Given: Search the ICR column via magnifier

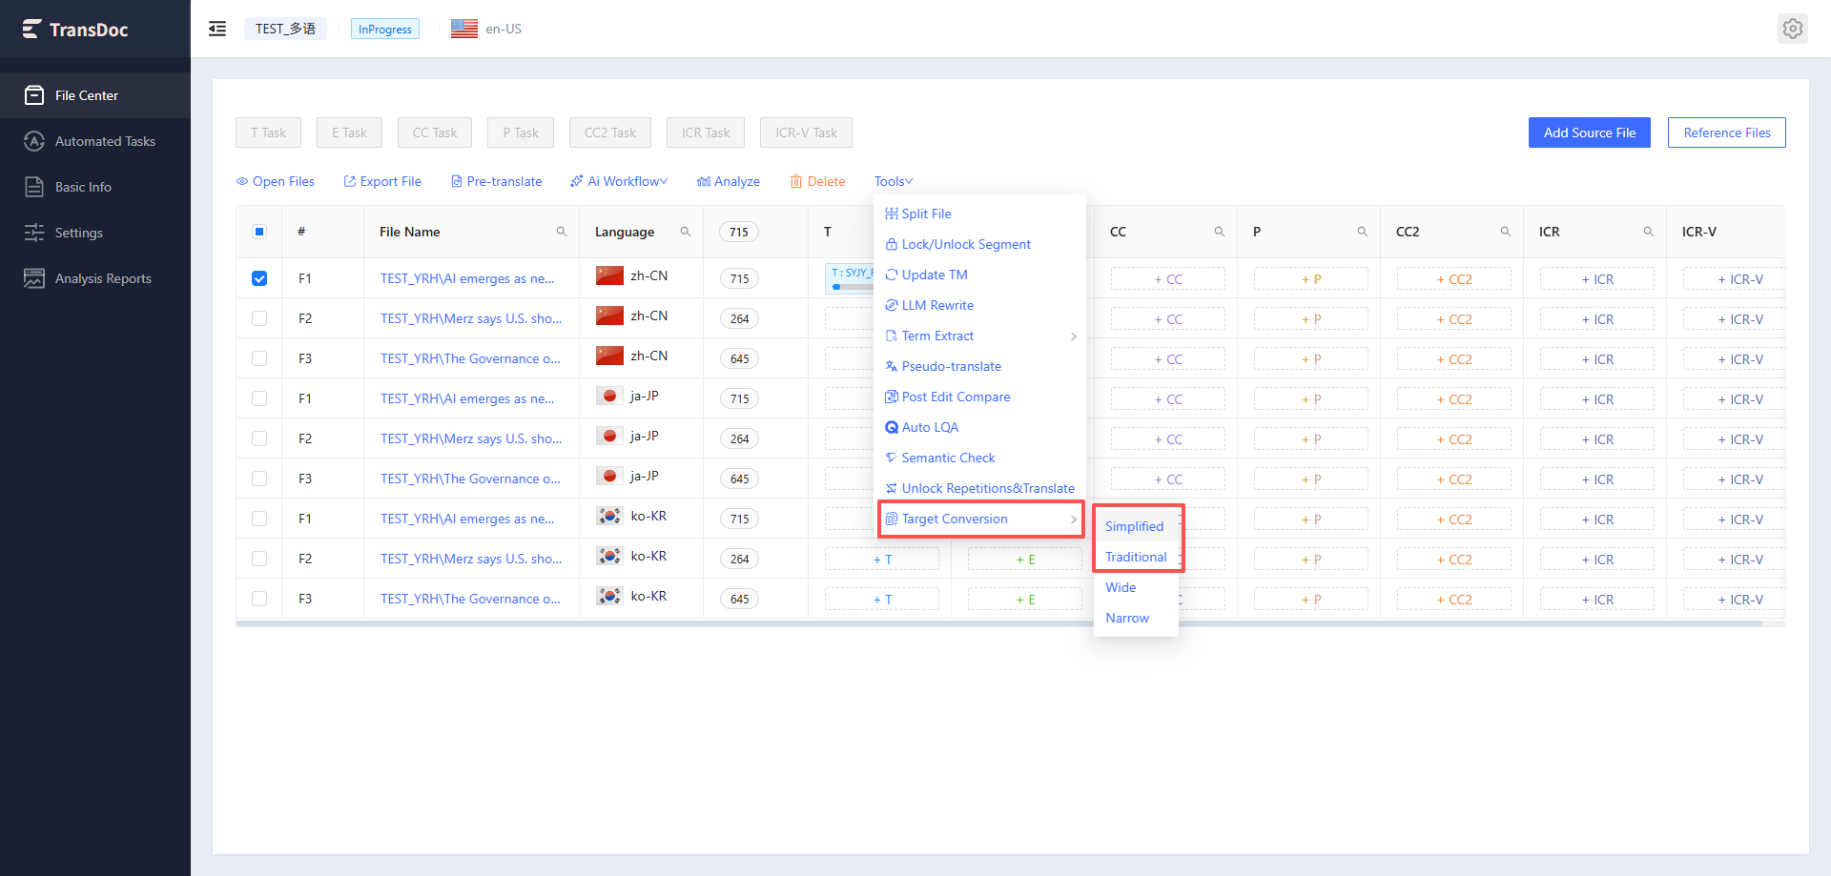Looking at the screenshot, I should pos(1649,232).
